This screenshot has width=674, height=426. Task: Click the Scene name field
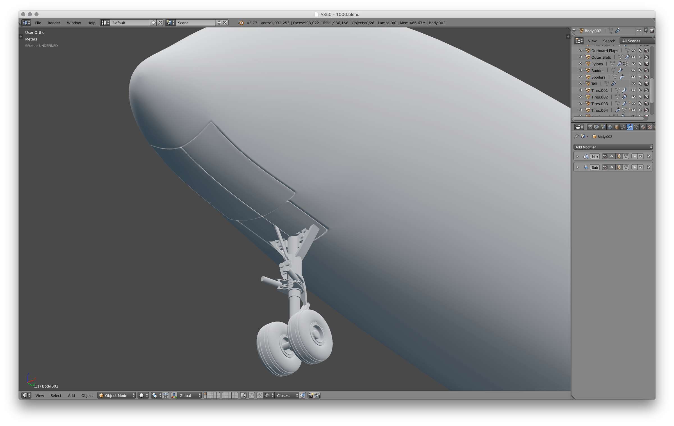click(x=195, y=23)
